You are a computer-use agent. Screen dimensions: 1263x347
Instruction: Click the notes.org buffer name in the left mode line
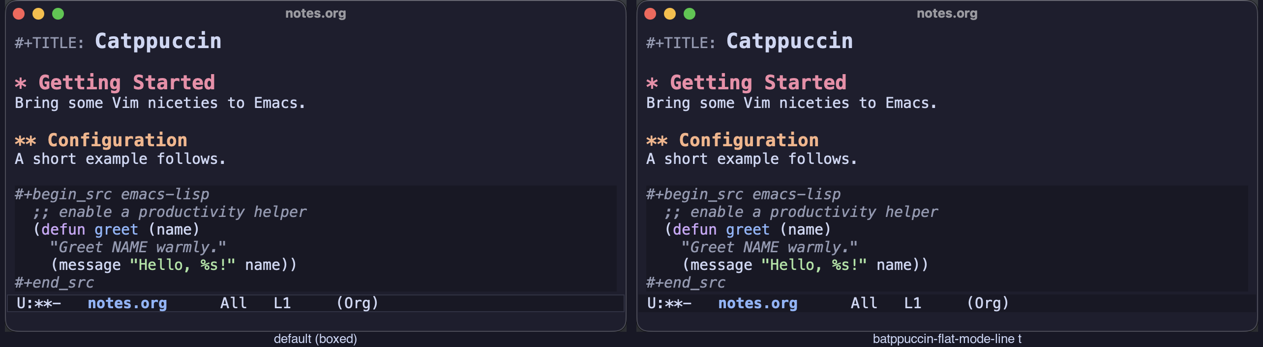point(127,303)
